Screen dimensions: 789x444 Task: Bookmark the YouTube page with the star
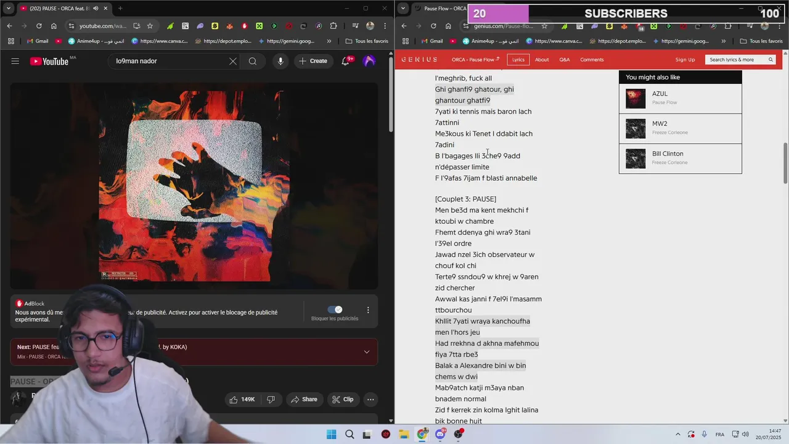pyautogui.click(x=150, y=26)
